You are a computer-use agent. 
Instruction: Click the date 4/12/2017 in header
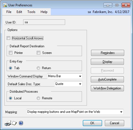point(122,12)
